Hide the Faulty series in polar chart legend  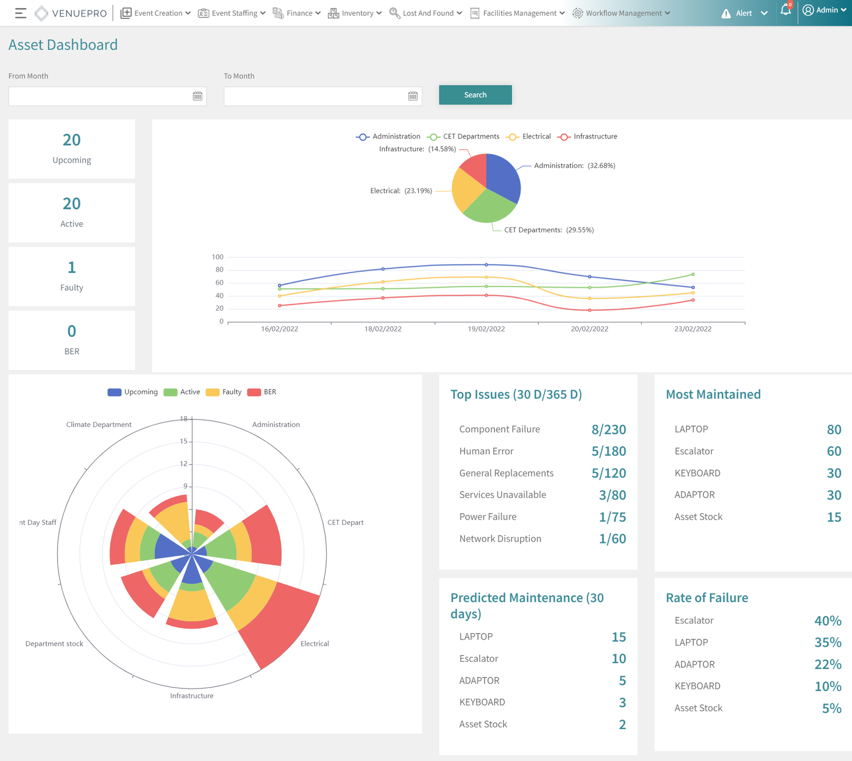pyautogui.click(x=224, y=392)
